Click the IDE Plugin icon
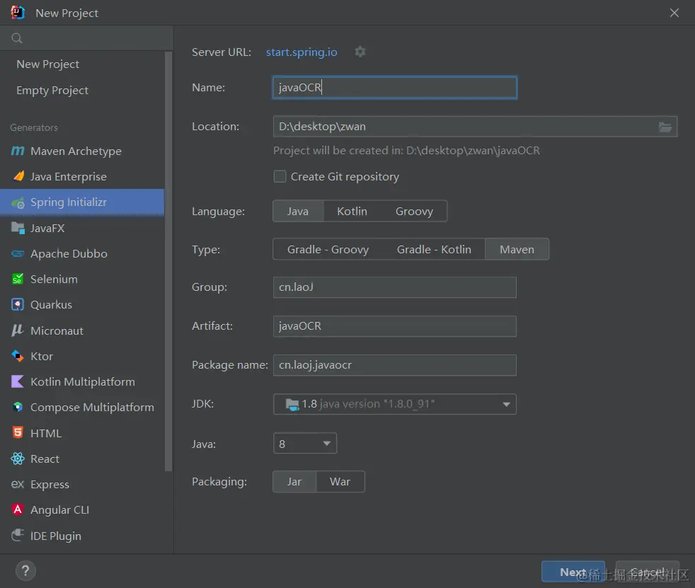The width and height of the screenshot is (695, 588). click(x=17, y=535)
